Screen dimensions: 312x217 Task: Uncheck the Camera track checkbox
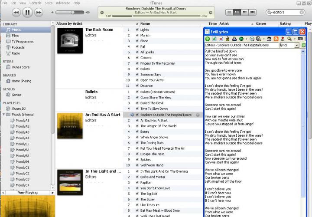tap(137, 58)
